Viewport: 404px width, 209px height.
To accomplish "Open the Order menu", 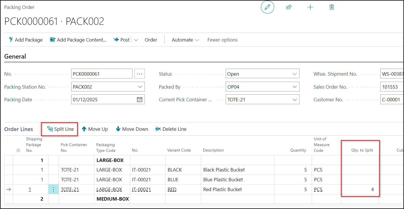I will (x=151, y=40).
